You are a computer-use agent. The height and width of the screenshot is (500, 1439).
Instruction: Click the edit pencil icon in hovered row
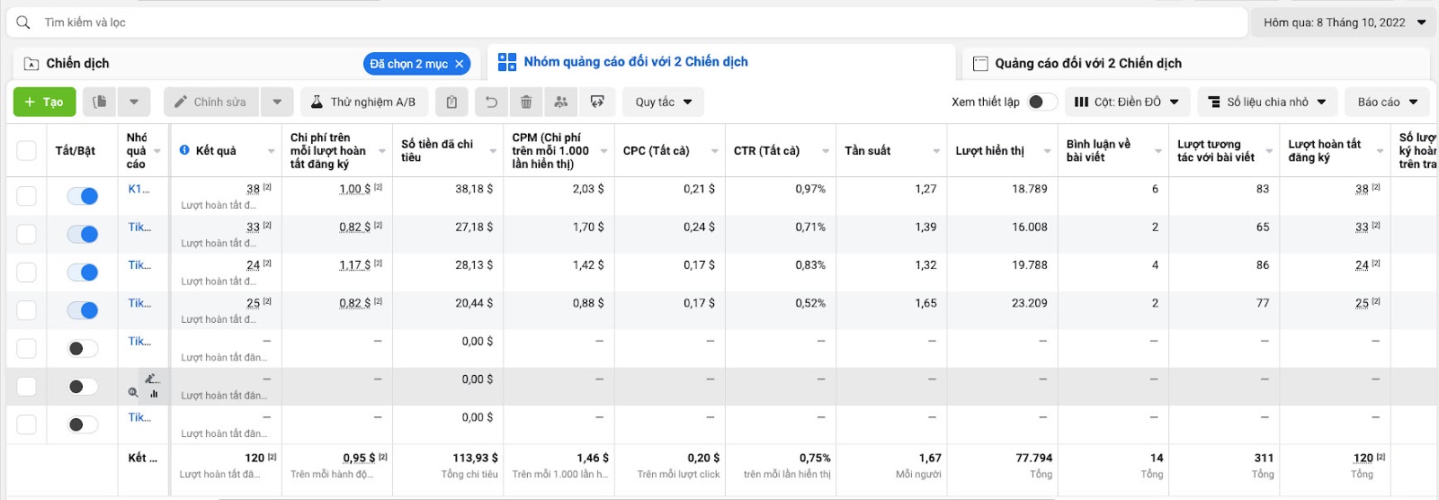(x=152, y=379)
